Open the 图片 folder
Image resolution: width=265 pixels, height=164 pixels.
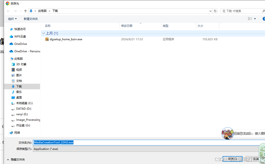click(19, 75)
